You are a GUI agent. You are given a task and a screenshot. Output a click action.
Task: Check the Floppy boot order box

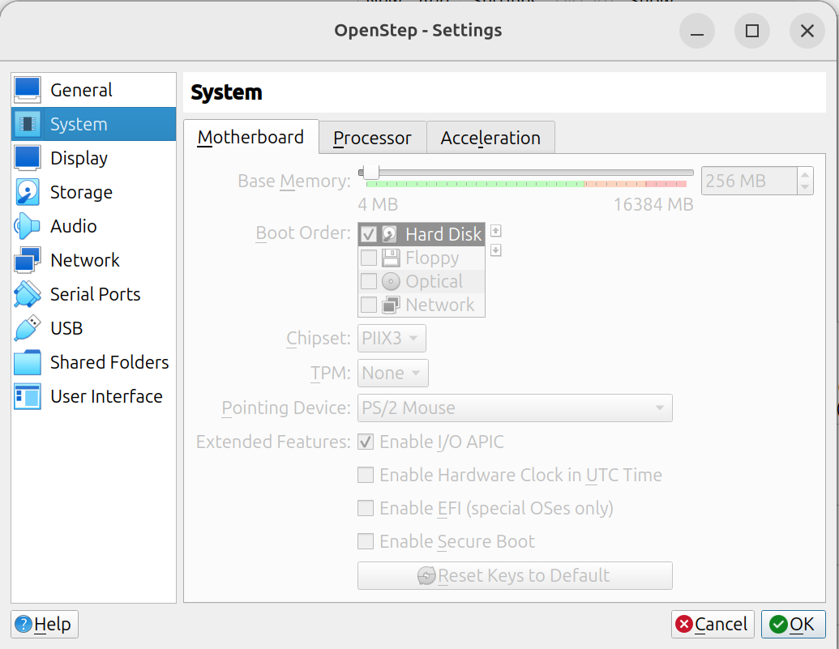click(369, 258)
